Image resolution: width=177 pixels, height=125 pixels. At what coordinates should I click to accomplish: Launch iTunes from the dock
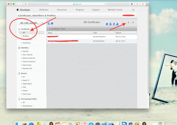coord(84,124)
